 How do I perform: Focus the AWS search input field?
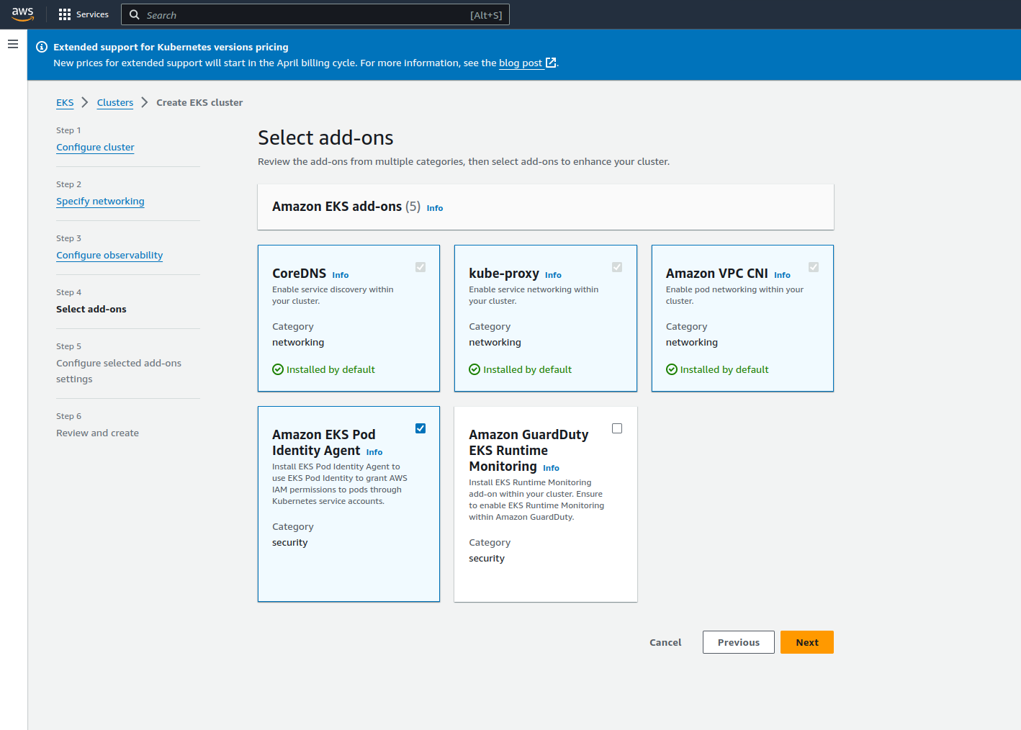coord(315,14)
